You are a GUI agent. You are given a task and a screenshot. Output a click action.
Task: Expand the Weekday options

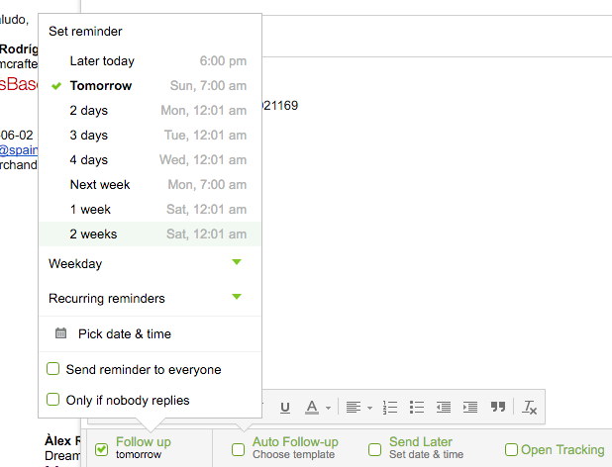coord(236,263)
